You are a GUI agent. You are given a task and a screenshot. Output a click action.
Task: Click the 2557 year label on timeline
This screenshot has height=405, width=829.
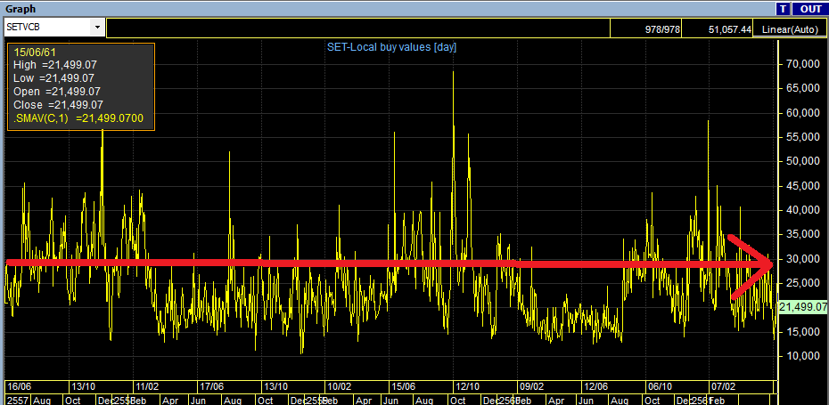point(18,400)
